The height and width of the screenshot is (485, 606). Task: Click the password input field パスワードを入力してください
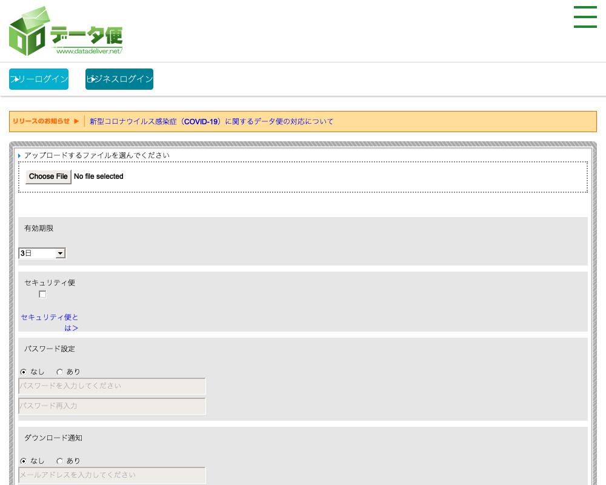point(112,386)
